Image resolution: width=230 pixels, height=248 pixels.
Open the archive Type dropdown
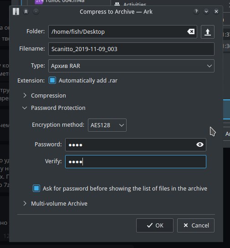(131, 66)
